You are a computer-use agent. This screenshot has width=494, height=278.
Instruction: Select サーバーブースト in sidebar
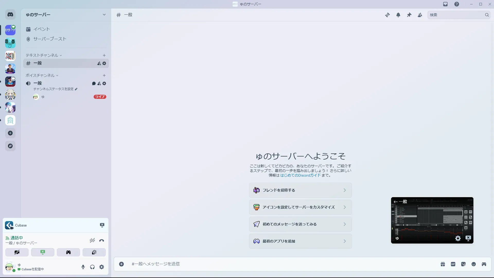pos(50,39)
